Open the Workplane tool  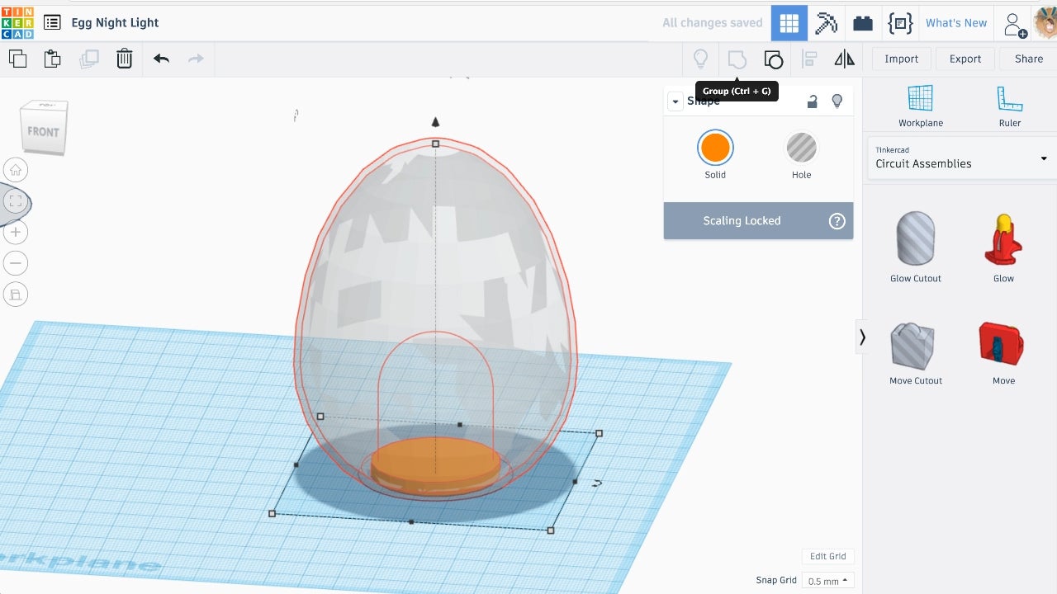click(x=920, y=106)
